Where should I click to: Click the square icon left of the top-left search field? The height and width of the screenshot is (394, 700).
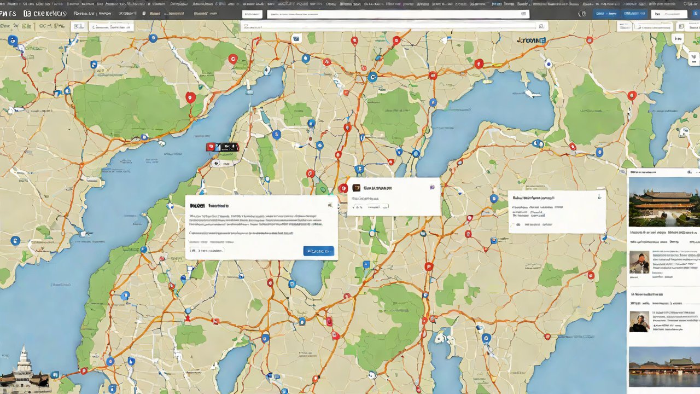pos(79,26)
